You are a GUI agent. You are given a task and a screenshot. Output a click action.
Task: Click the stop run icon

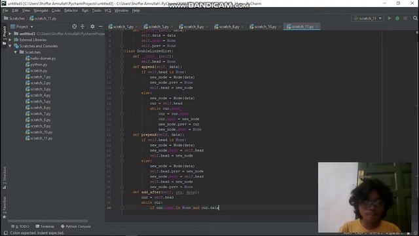(405, 18)
